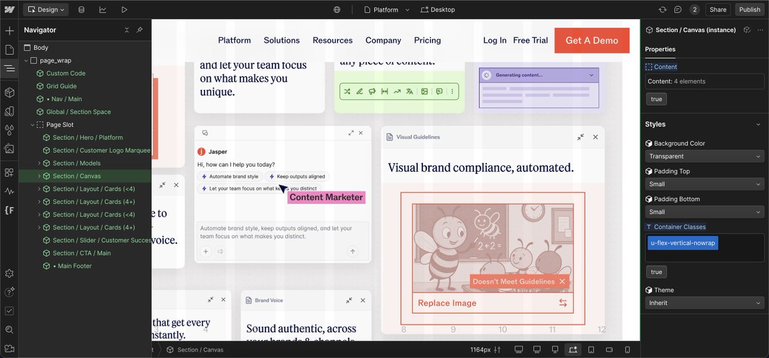Image resolution: width=769 pixels, height=358 pixels.
Task: Collapse all in the Navigator panel
Action: [x=126, y=30]
